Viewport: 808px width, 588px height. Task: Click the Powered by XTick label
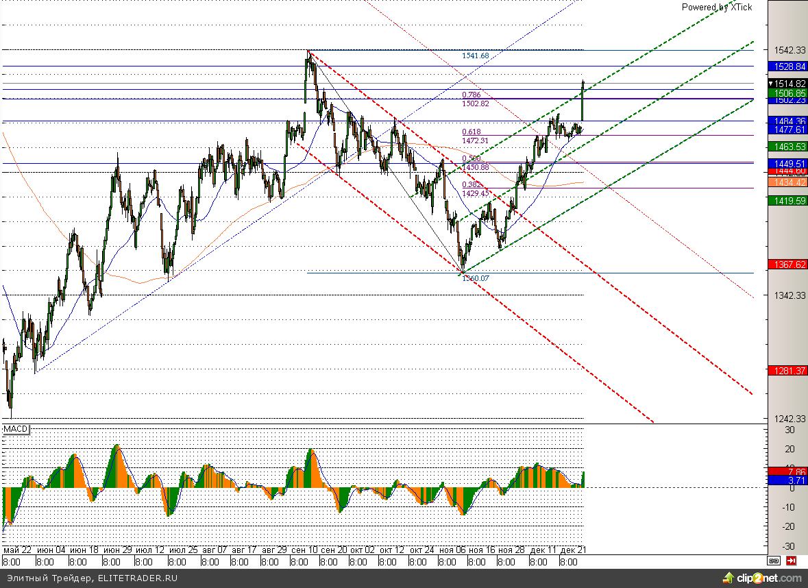(716, 7)
